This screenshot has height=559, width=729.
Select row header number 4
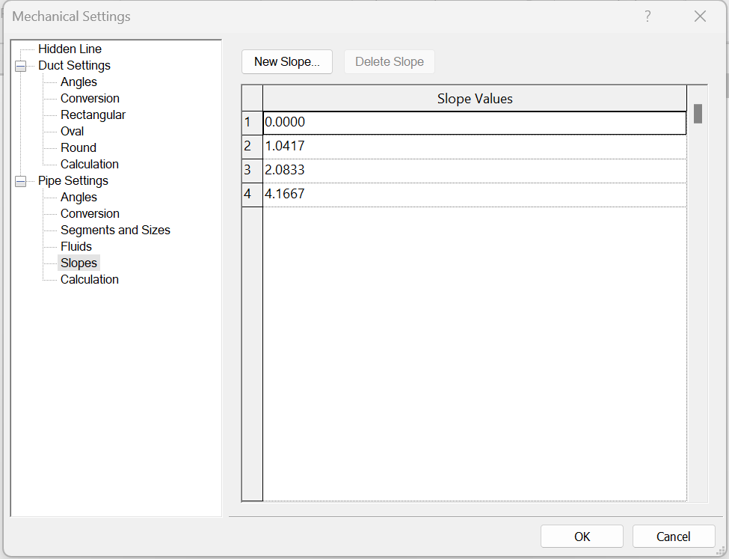[253, 195]
